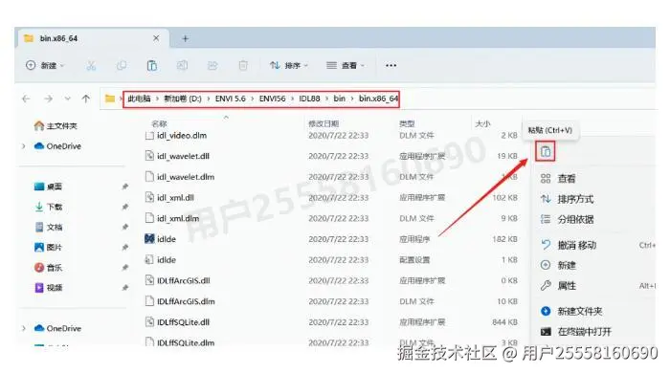Go back with the left arrow
This screenshot has height=374, width=670.
(26, 99)
